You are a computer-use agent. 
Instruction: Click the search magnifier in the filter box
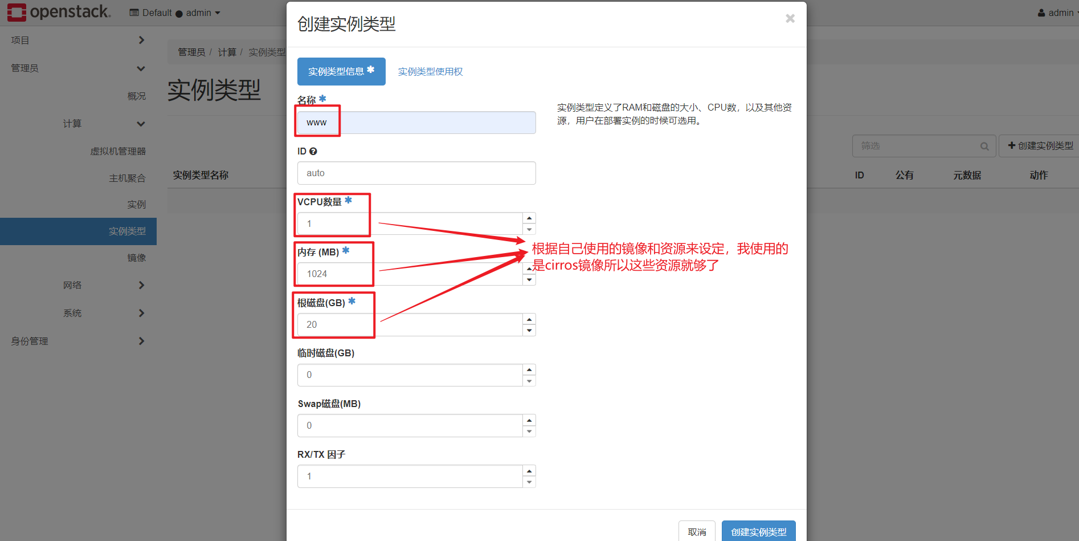[985, 146]
